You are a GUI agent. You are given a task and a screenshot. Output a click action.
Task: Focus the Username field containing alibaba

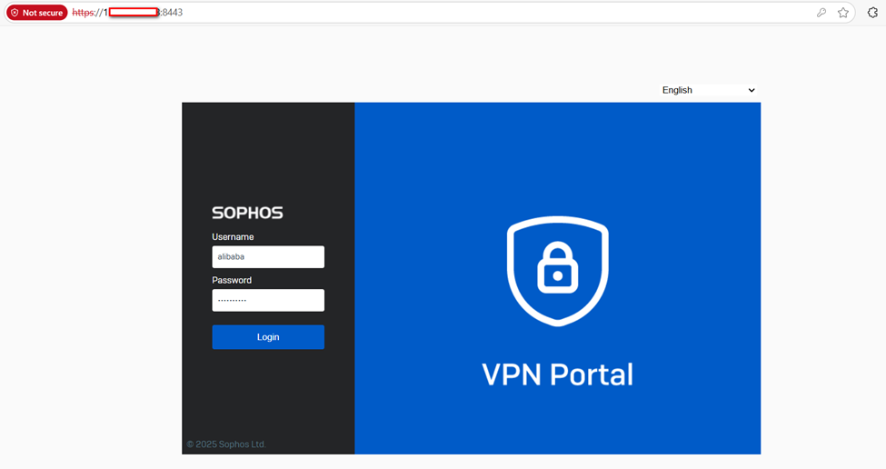pyautogui.click(x=268, y=257)
